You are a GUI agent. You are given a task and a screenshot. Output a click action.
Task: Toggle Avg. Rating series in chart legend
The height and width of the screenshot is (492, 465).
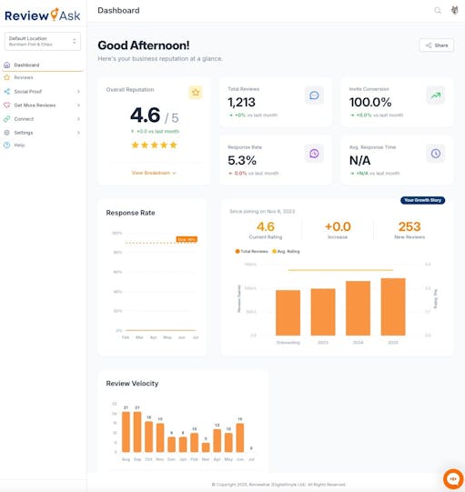(x=286, y=251)
